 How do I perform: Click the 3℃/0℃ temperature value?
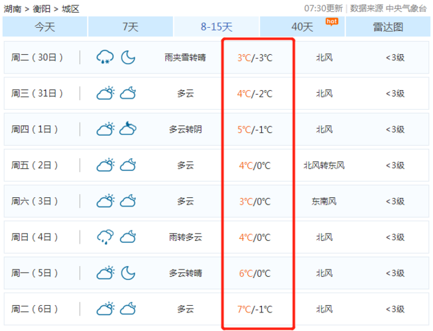(255, 201)
